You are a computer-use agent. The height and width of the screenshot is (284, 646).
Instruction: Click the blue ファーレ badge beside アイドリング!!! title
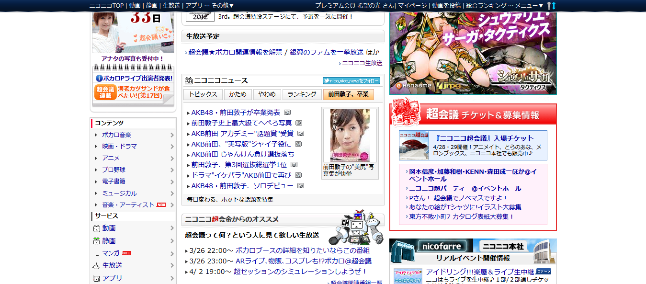[x=543, y=271]
